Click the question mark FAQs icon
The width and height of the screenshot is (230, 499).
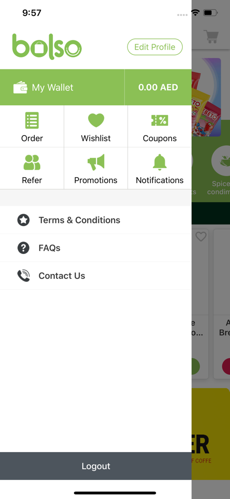23,248
